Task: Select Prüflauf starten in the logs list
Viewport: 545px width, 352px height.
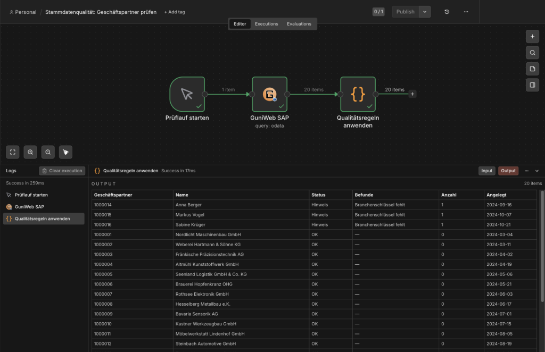Action: click(x=44, y=195)
